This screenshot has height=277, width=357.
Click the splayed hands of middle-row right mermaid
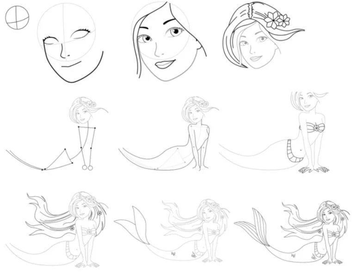[x=314, y=169]
